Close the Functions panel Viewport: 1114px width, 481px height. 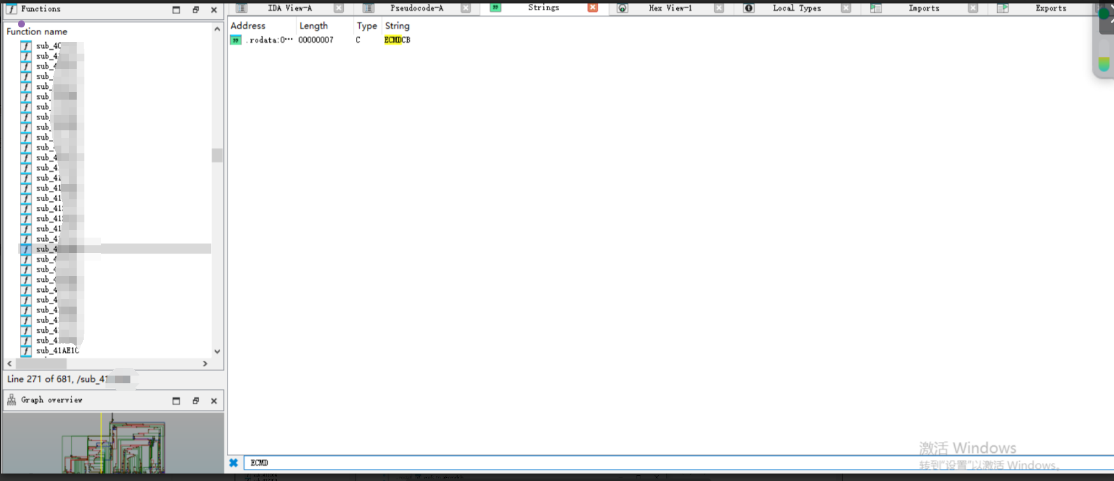(x=214, y=10)
